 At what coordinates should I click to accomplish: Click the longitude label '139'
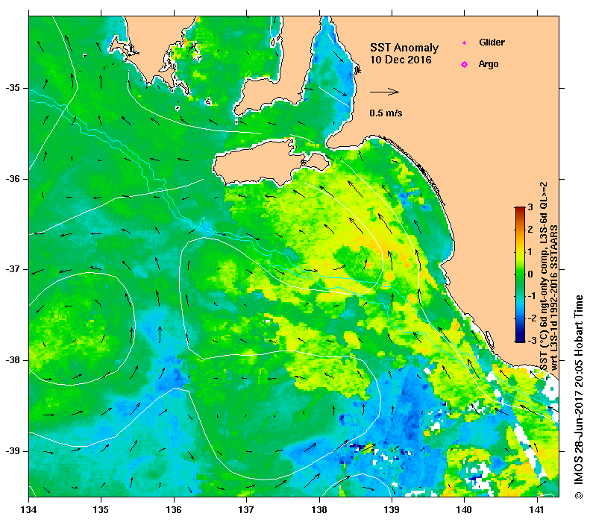[x=392, y=509]
